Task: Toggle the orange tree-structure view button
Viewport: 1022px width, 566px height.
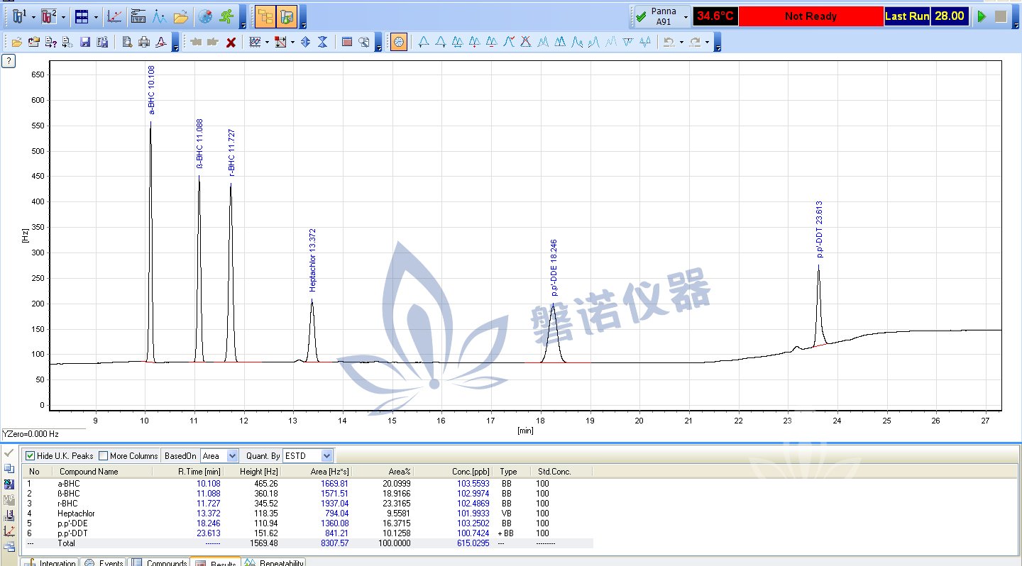Action: 265,16
